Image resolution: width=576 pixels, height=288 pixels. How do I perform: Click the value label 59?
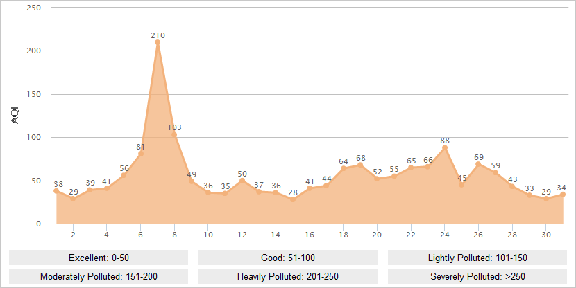click(x=495, y=165)
